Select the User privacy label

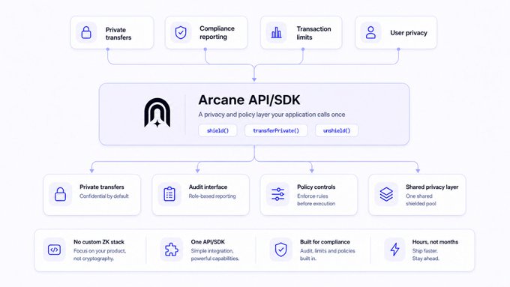409,33
